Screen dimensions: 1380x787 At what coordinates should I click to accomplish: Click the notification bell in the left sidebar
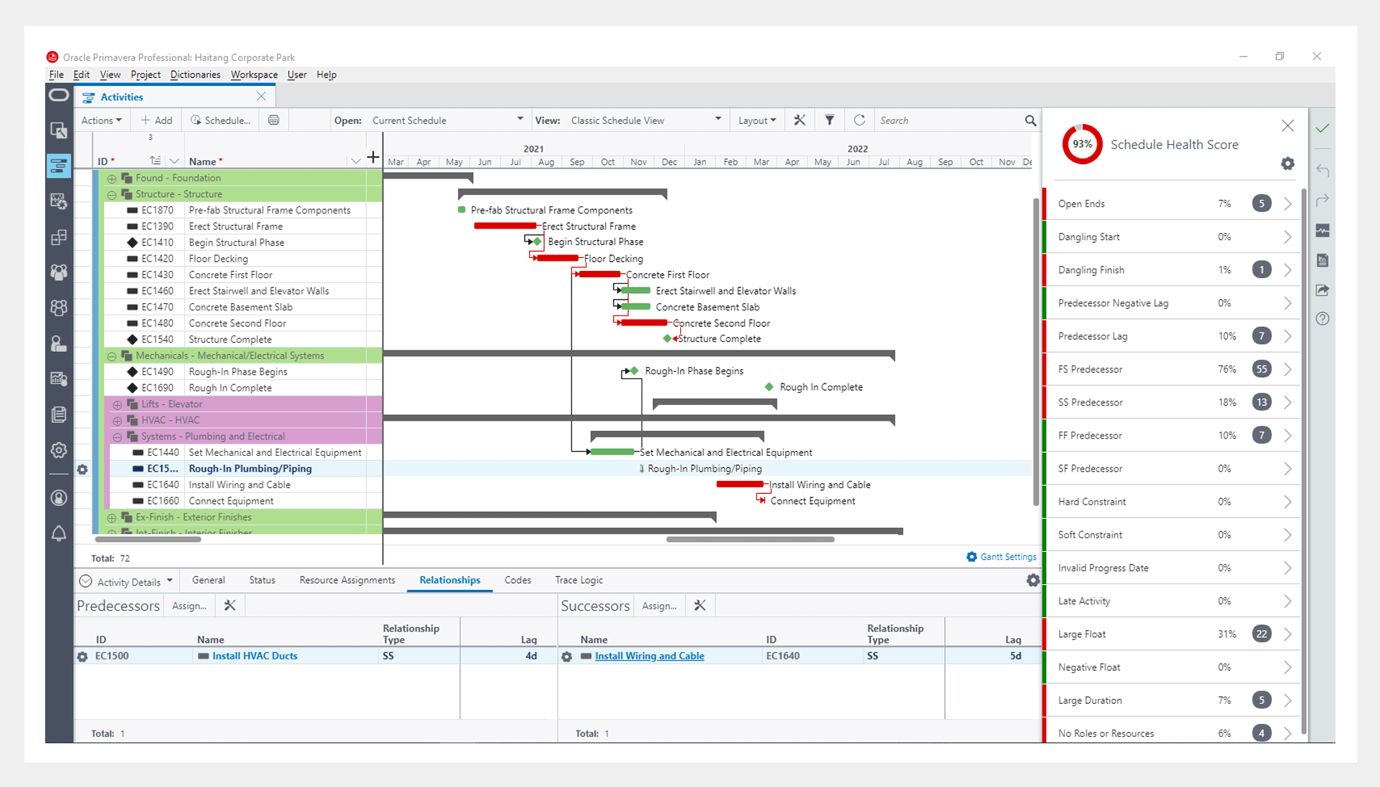click(59, 533)
